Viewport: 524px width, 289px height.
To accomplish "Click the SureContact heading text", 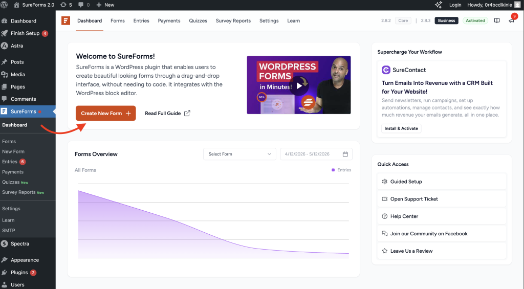I will (409, 70).
